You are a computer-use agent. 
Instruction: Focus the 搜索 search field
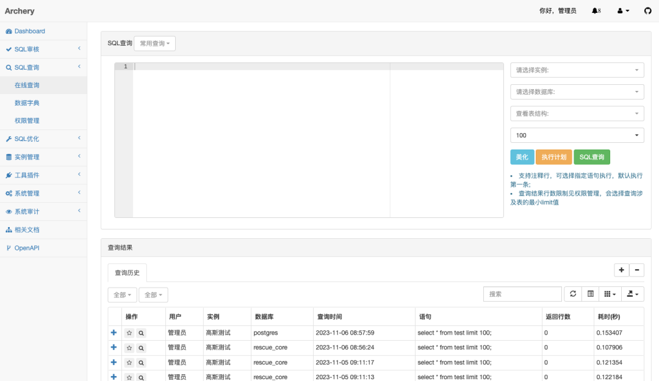tap(522, 294)
